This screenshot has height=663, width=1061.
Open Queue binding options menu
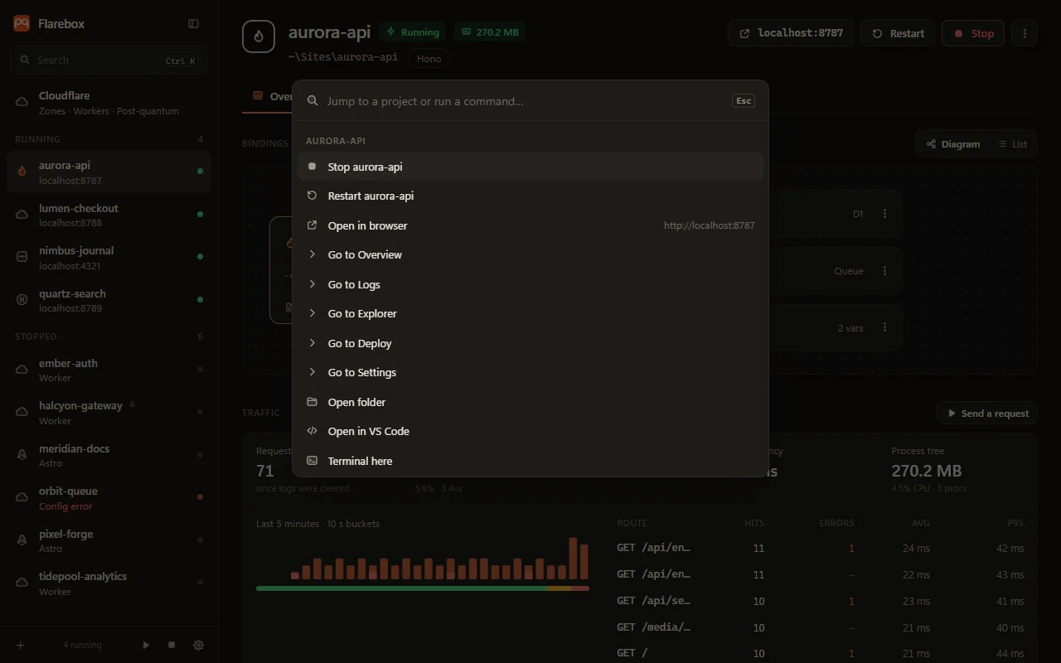point(884,271)
